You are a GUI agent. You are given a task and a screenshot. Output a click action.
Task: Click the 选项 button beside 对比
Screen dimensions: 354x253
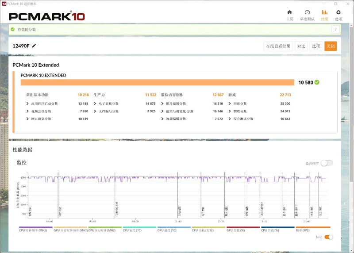tap(316, 46)
